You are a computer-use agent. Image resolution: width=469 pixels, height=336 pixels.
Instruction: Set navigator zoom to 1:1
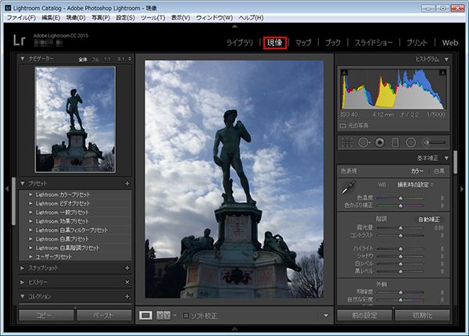click(107, 59)
